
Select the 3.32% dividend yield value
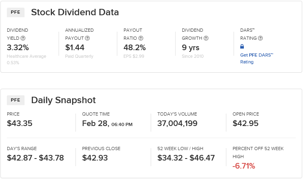pos(18,48)
